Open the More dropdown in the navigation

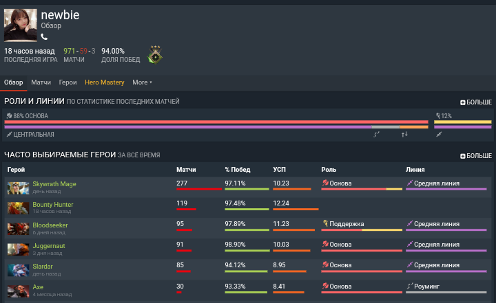point(142,82)
